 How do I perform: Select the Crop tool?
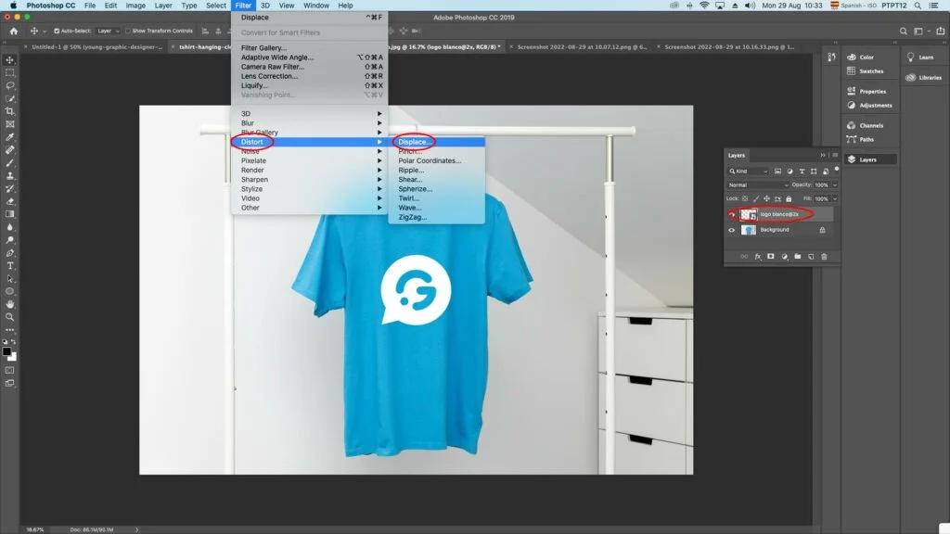(x=9, y=111)
